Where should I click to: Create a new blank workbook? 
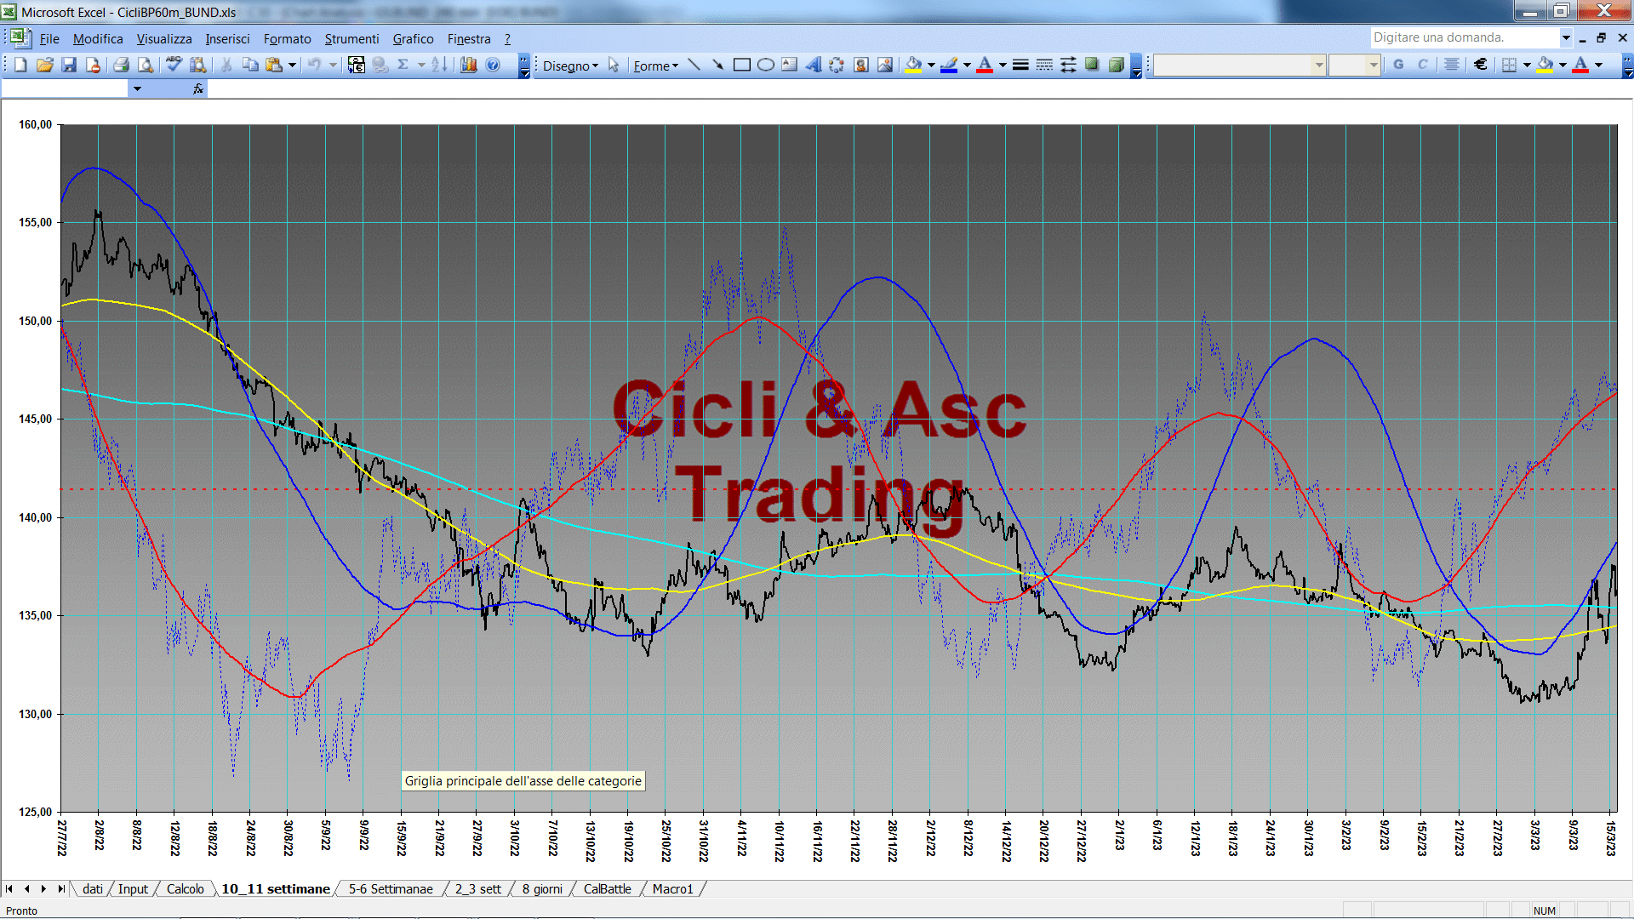point(20,65)
